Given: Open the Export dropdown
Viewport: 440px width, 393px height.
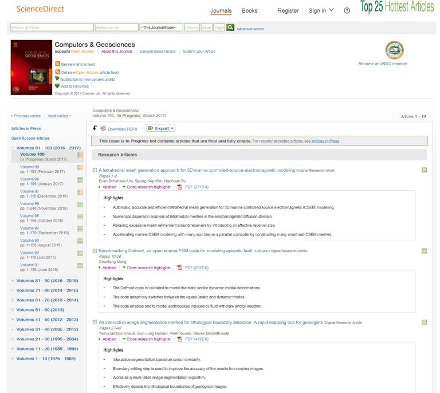Looking at the screenshot, I should click(161, 128).
